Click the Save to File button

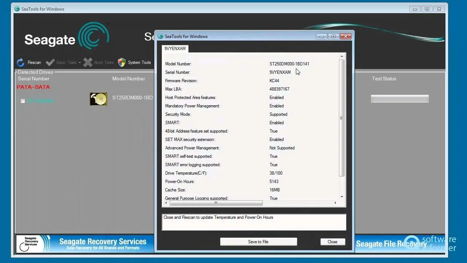pyautogui.click(x=258, y=241)
